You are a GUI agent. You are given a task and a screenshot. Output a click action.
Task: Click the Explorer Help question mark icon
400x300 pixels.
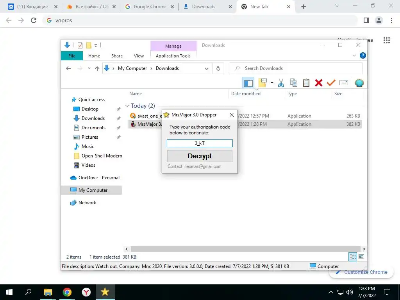point(362,55)
